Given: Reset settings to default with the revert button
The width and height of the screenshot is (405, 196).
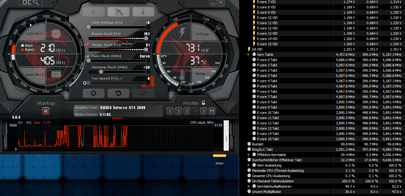Looking at the screenshot, I should click(x=118, y=93).
